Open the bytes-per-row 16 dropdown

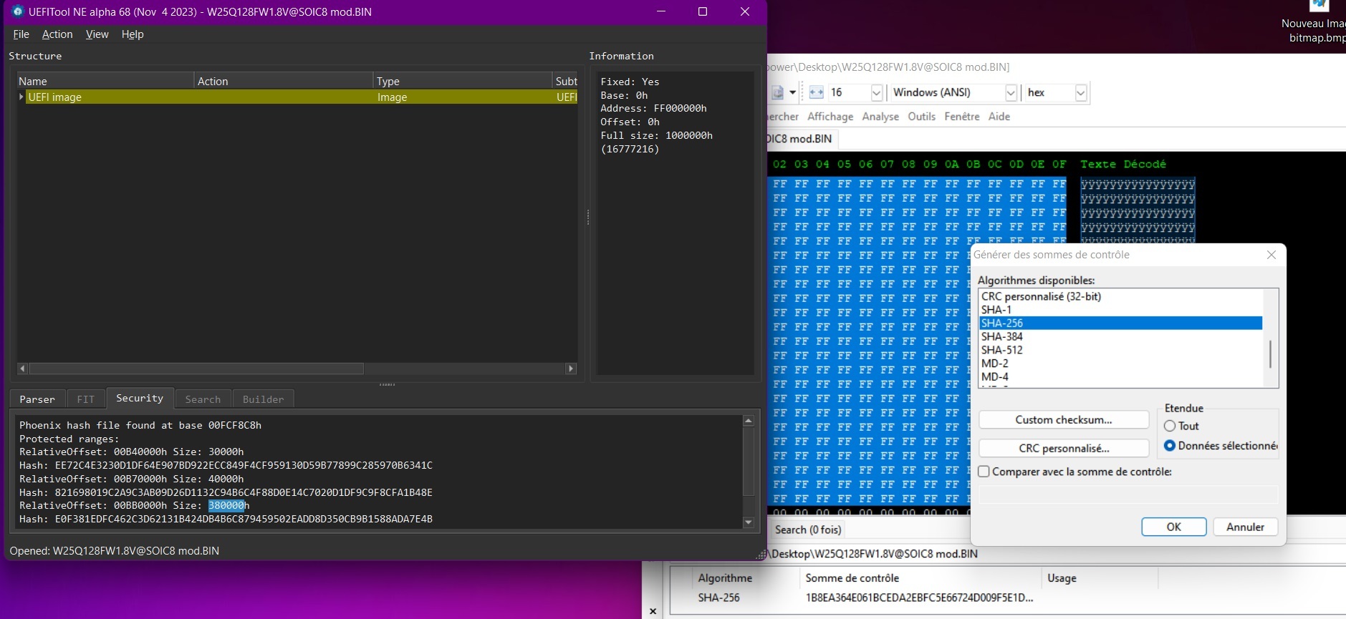pyautogui.click(x=876, y=93)
